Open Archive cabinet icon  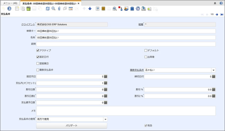(103, 9)
